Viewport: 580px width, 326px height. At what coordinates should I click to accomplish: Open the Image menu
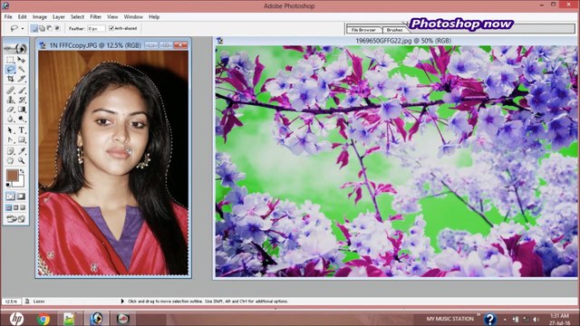[40, 17]
